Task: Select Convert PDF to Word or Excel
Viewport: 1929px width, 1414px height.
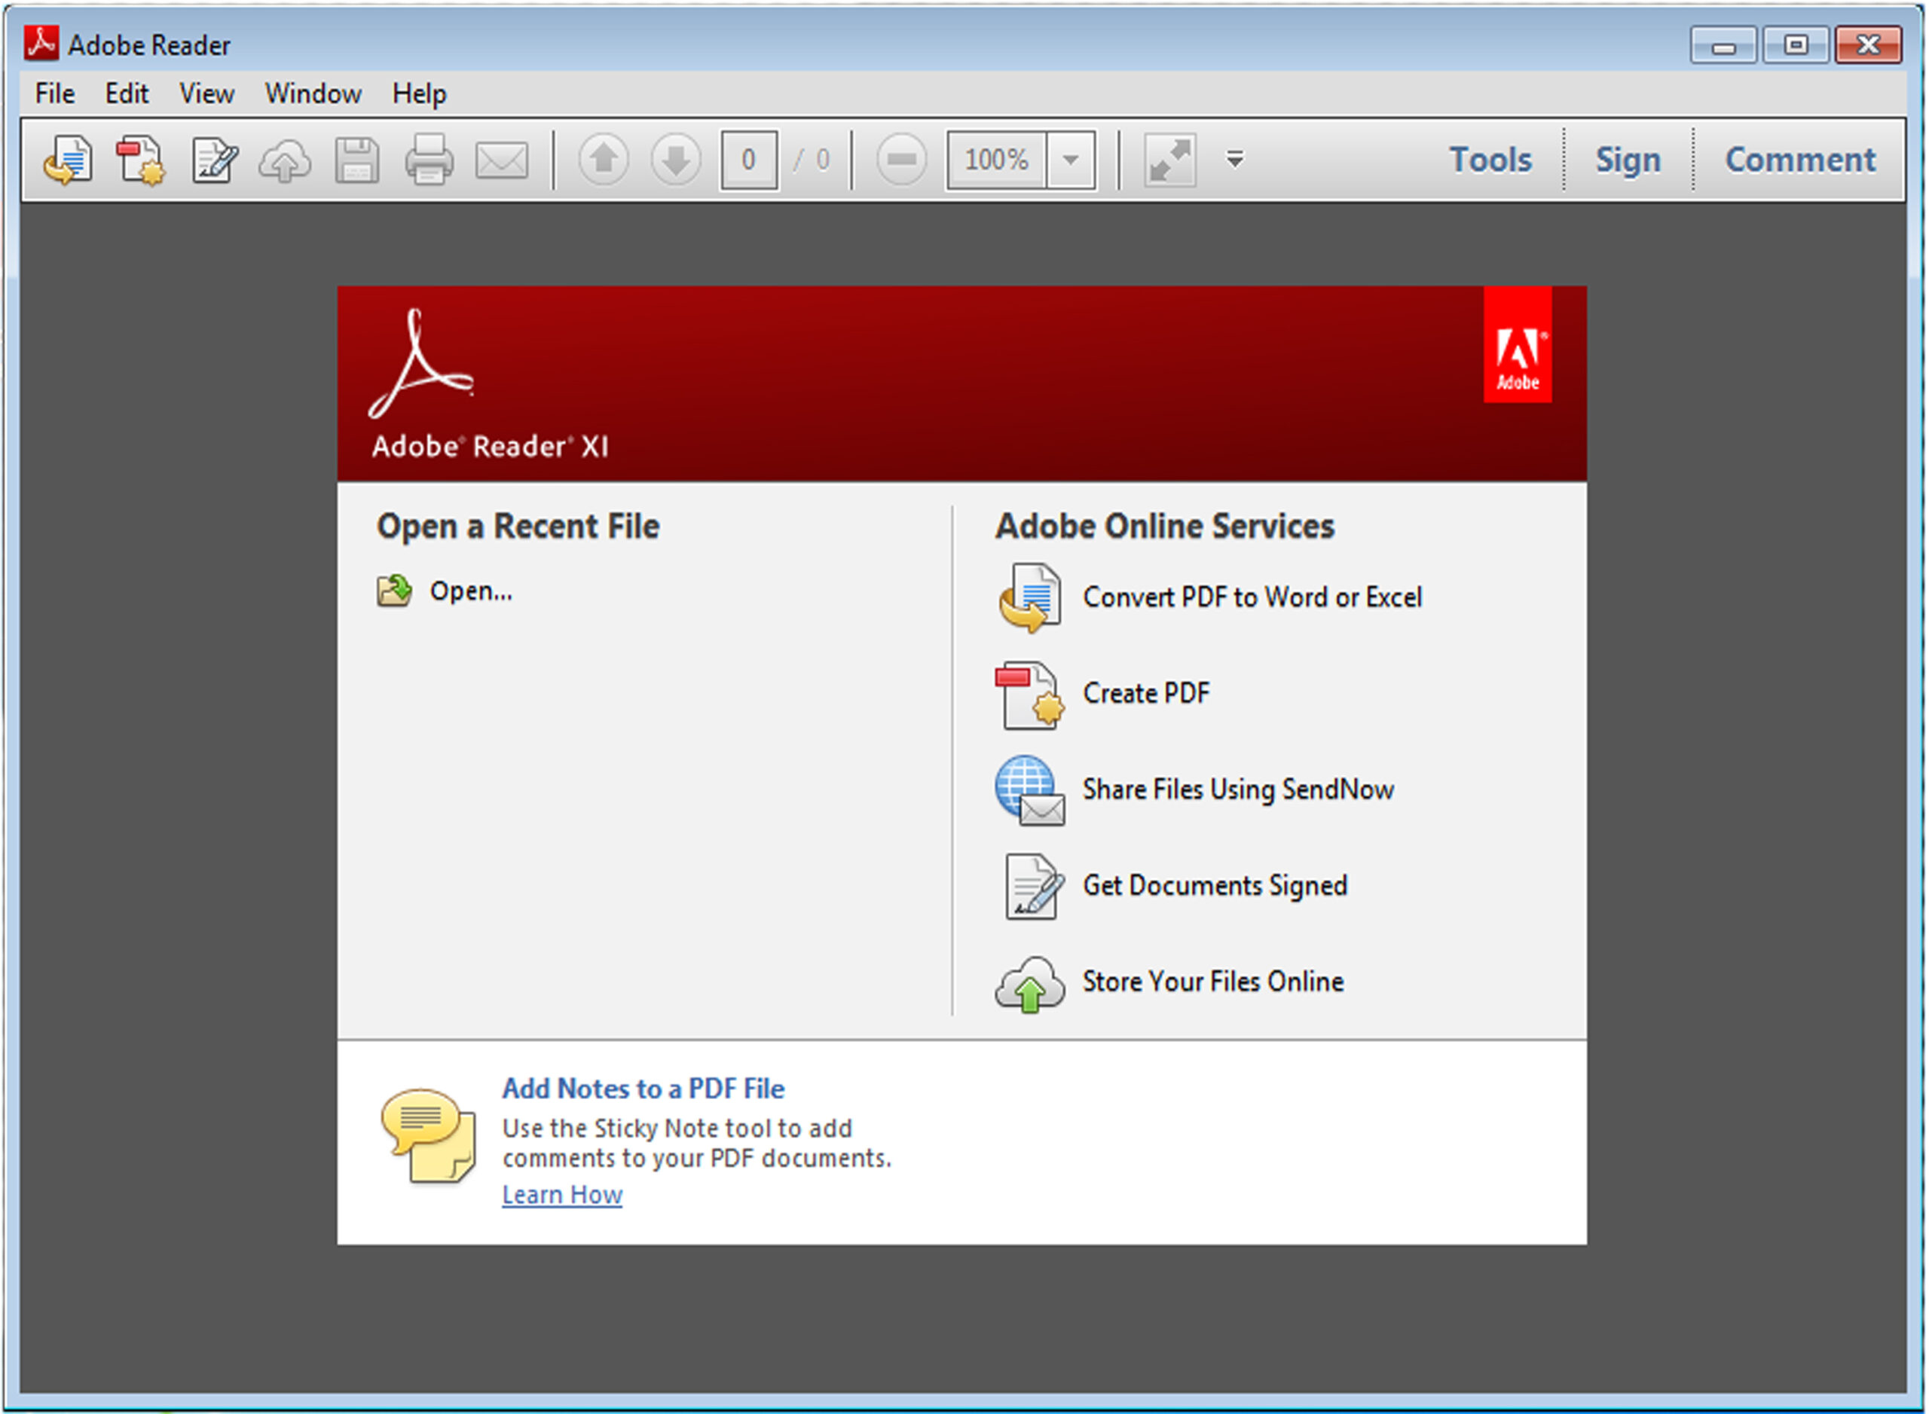Action: (x=1252, y=597)
